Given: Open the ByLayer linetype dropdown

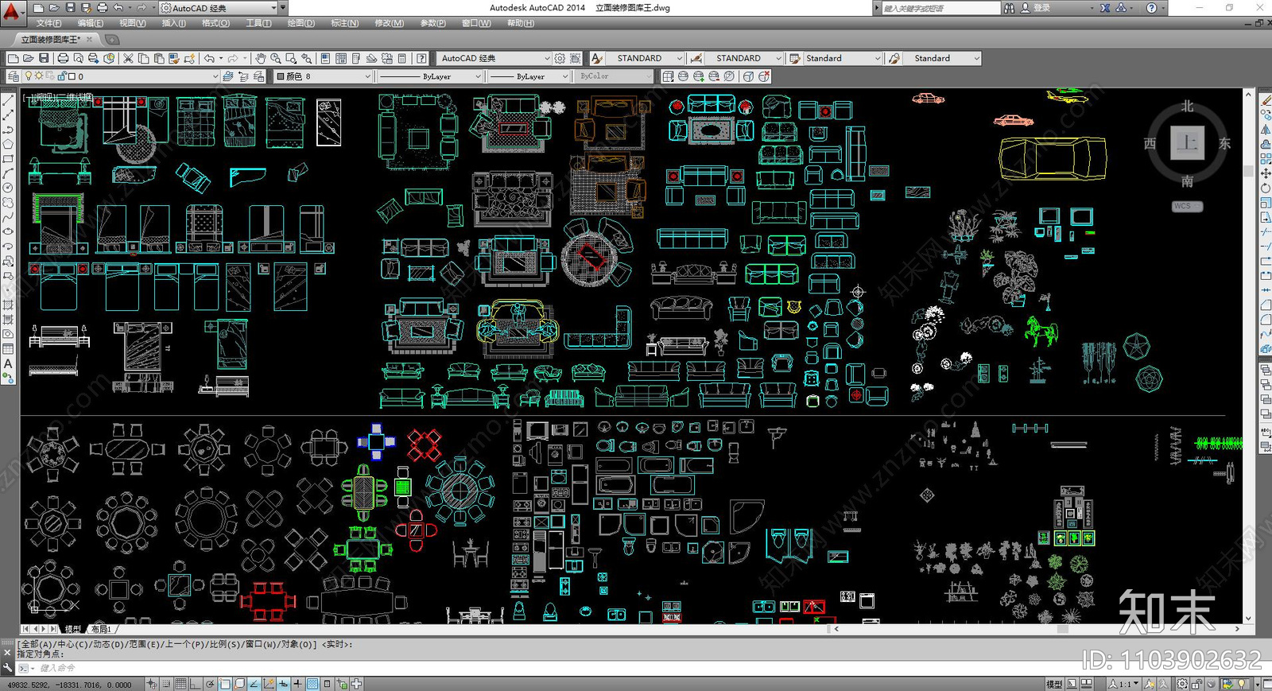Looking at the screenshot, I should [430, 77].
